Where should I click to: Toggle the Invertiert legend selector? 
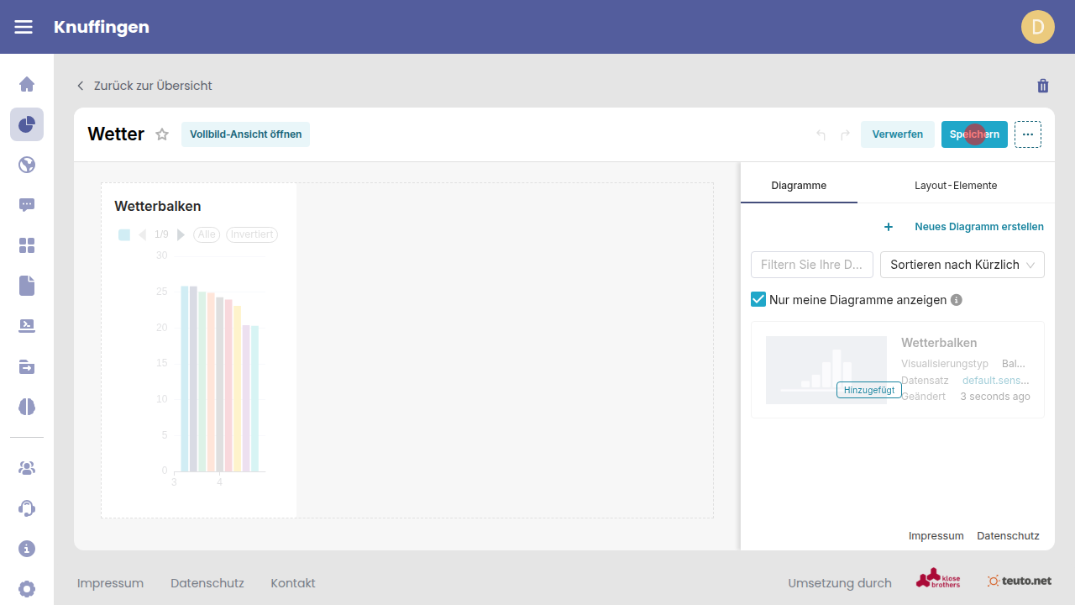point(252,234)
